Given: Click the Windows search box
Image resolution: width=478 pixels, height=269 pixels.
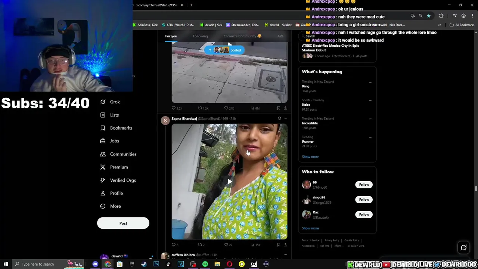Looking at the screenshot, I should 49,264.
